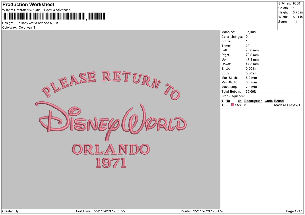305x215 pixels.
Task: Click the Min Stitch value 0.3 mm
Action: click(251, 82)
